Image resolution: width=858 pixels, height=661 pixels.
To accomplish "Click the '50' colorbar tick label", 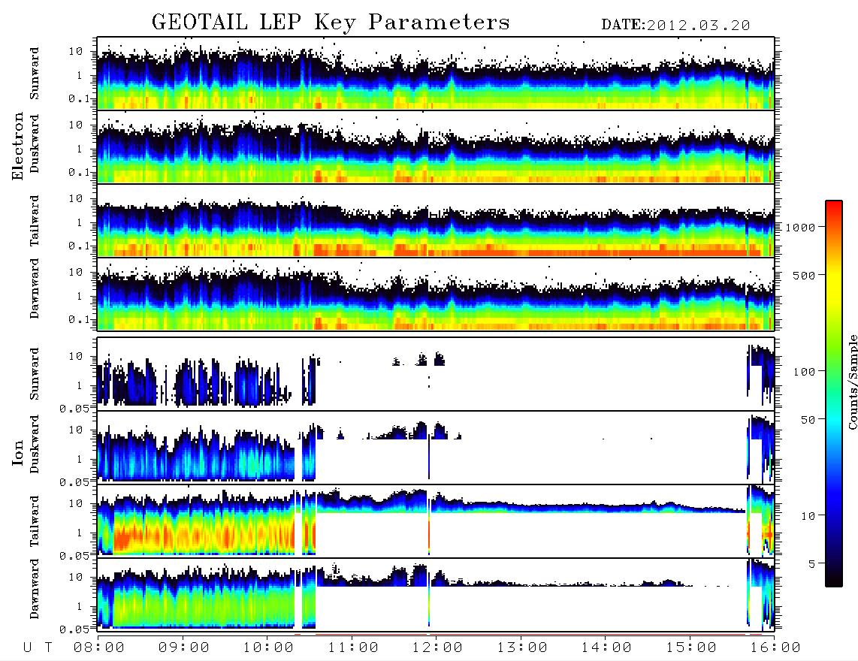I will click(808, 420).
